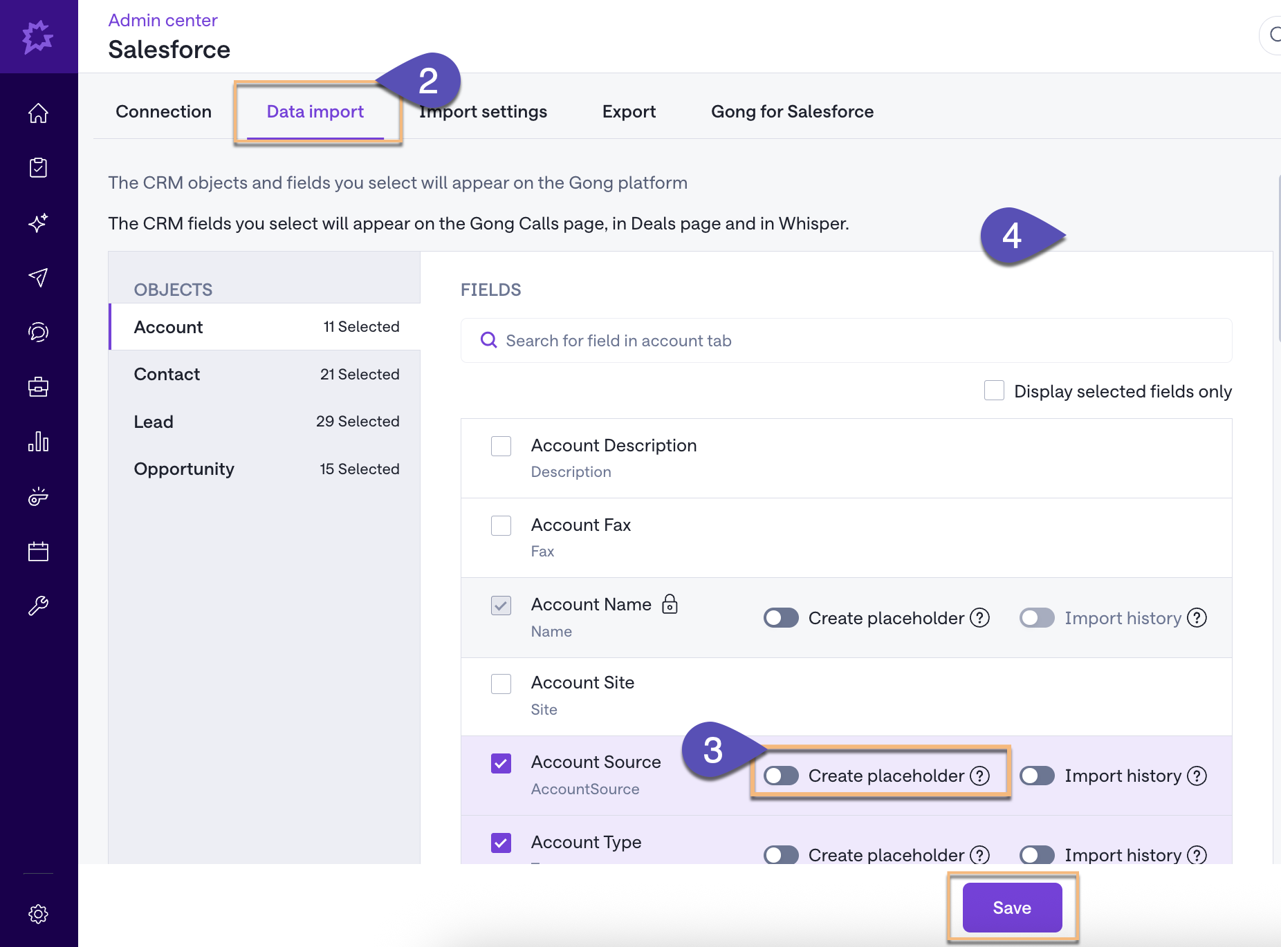Click the whistle coaching icon in sidebar
The height and width of the screenshot is (947, 1281).
click(38, 496)
